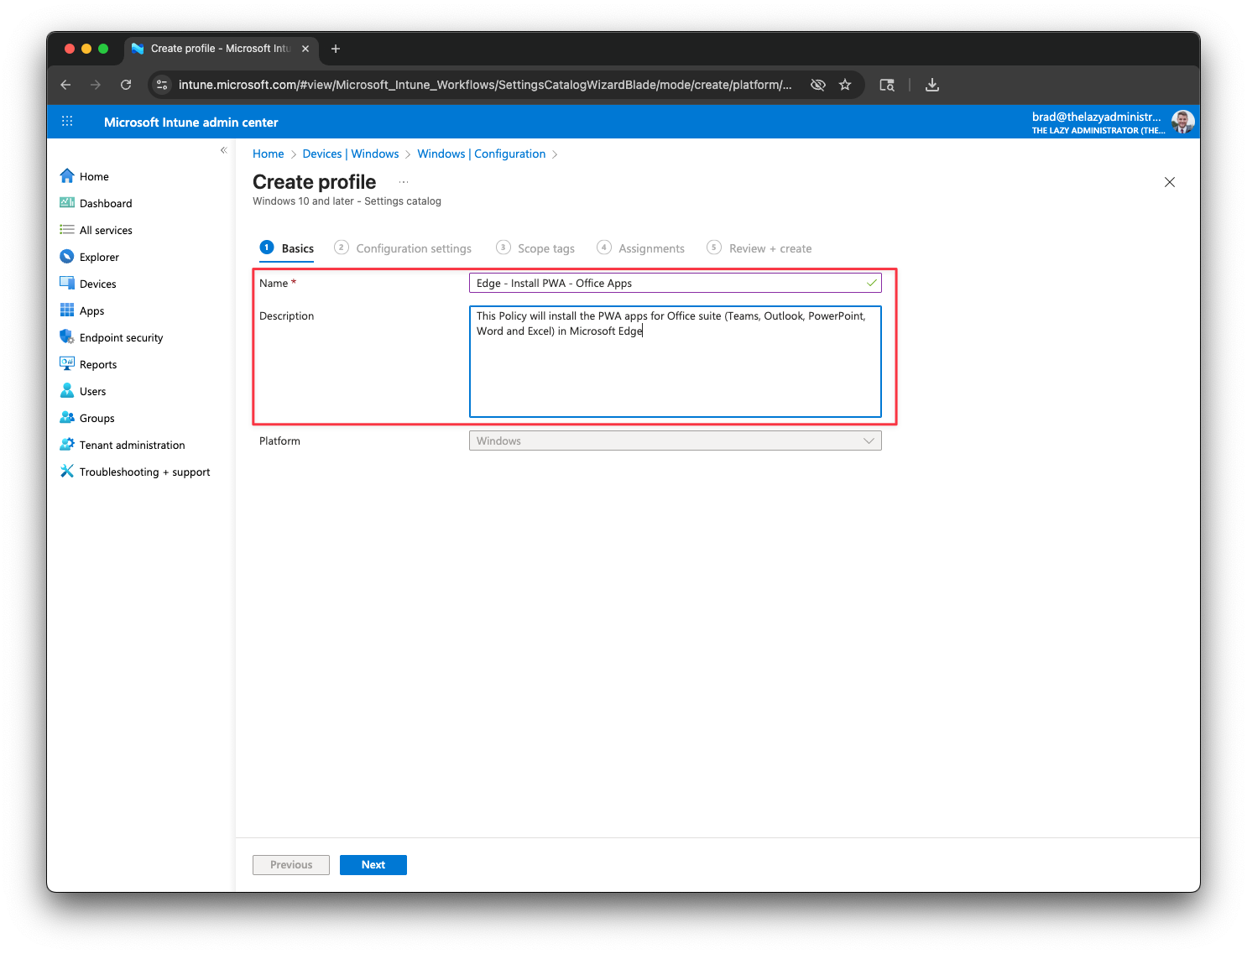Click the brad@thelazyadministr... account name

pos(1096,117)
